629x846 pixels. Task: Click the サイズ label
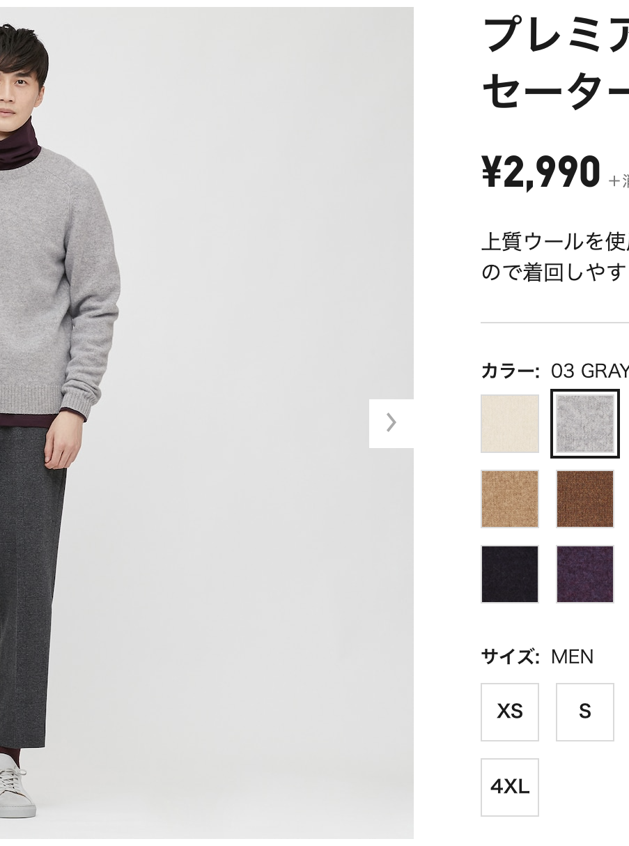pos(510,656)
